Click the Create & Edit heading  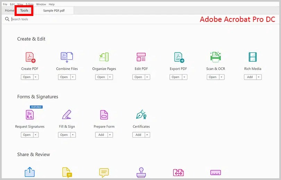[31, 39]
